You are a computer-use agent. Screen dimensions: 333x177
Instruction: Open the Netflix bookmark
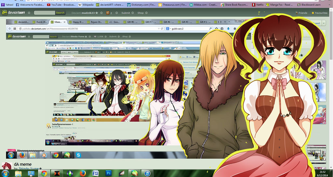click(x=258, y=5)
